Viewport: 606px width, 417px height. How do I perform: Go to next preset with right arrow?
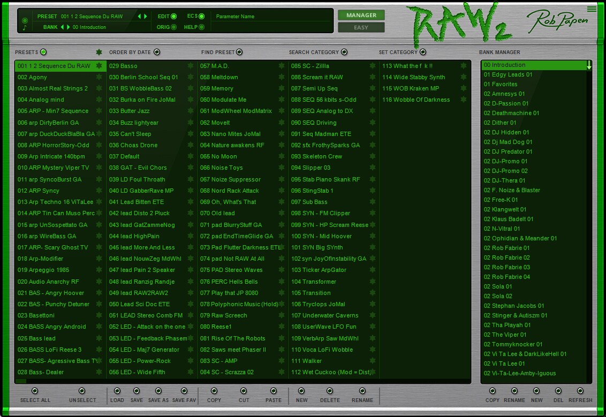click(145, 16)
